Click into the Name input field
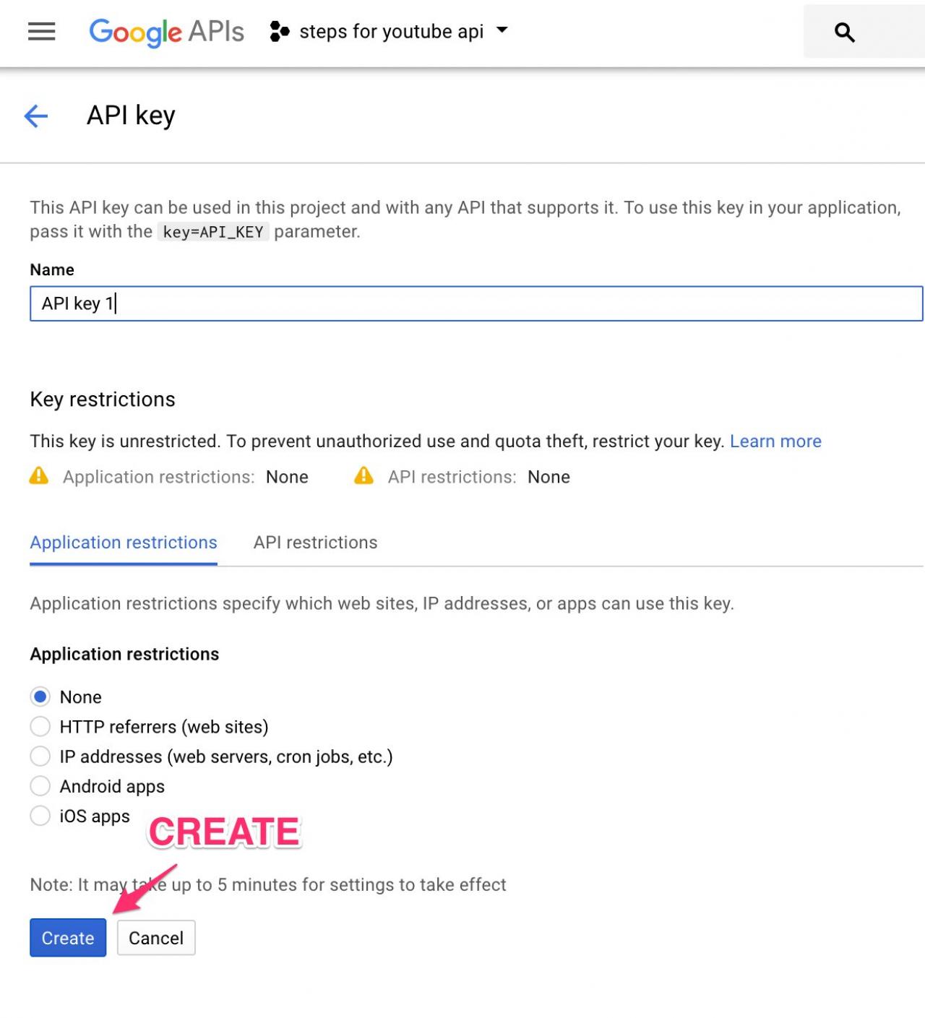The height and width of the screenshot is (1018, 925). coord(476,303)
